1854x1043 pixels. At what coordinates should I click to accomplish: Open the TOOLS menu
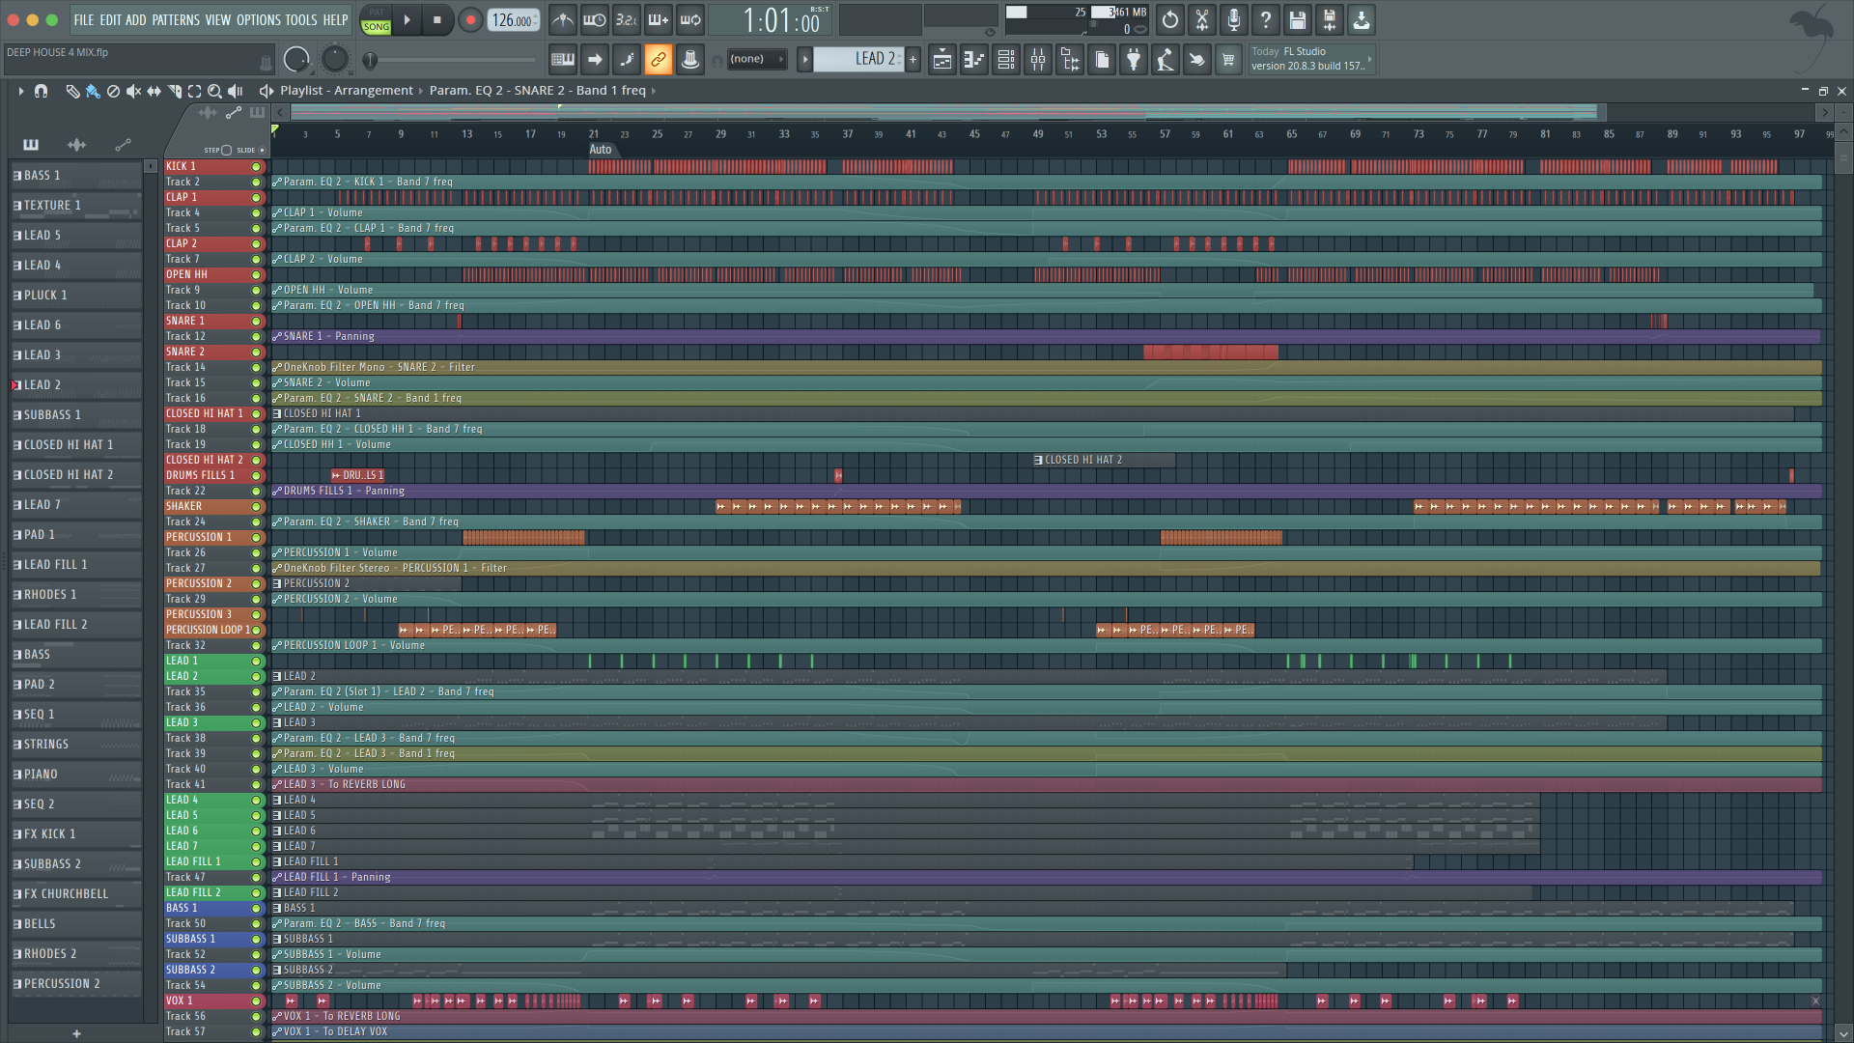click(301, 19)
